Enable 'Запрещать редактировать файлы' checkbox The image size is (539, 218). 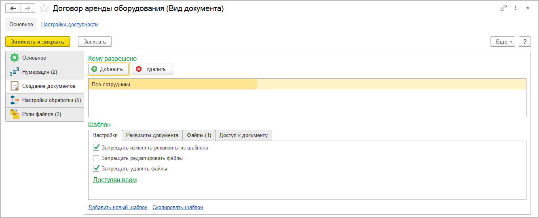(96, 158)
